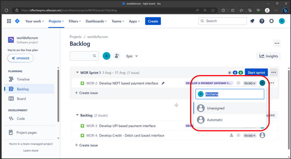
Task: Click the blue Create button
Action: [153, 21]
